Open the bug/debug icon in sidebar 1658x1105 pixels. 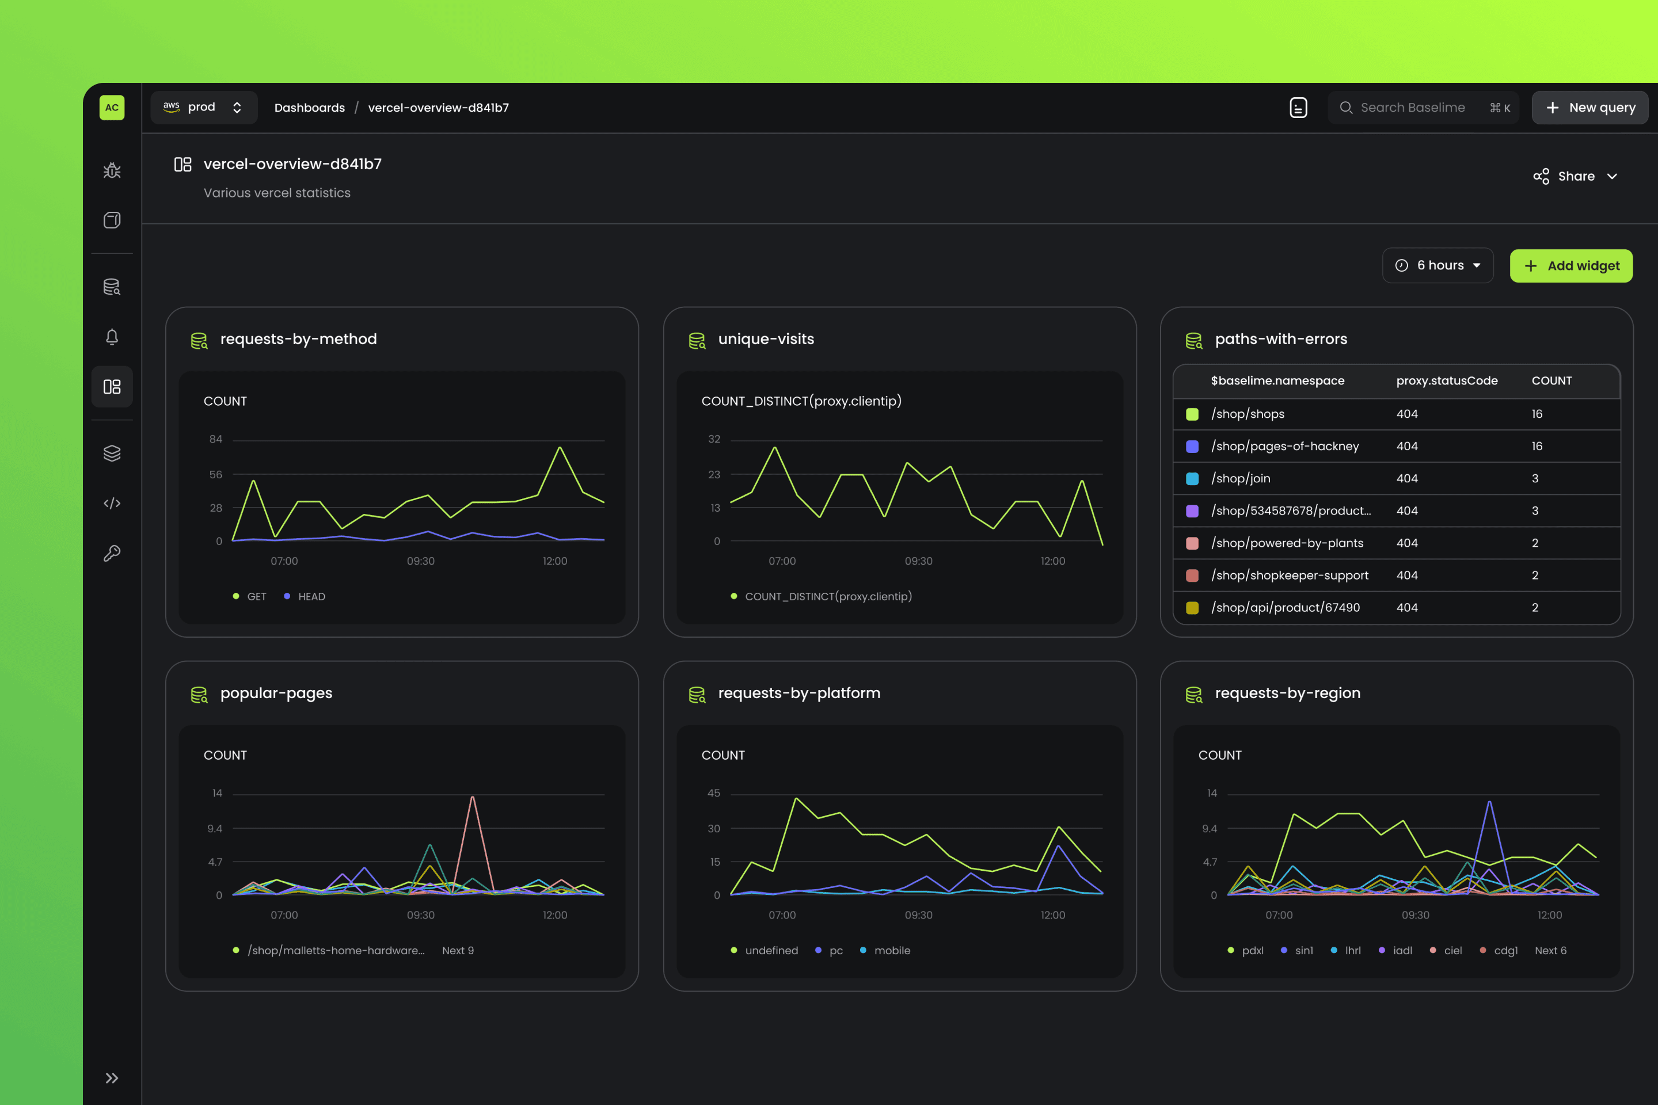point(112,170)
